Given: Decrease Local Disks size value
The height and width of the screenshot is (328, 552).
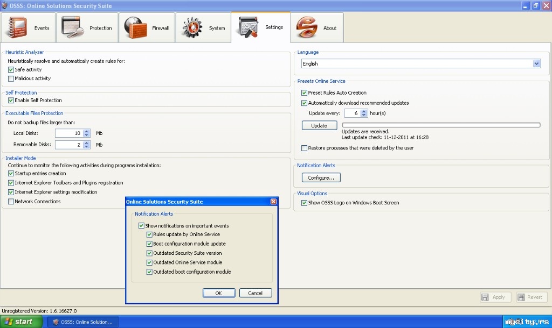Looking at the screenshot, I should (x=86, y=135).
